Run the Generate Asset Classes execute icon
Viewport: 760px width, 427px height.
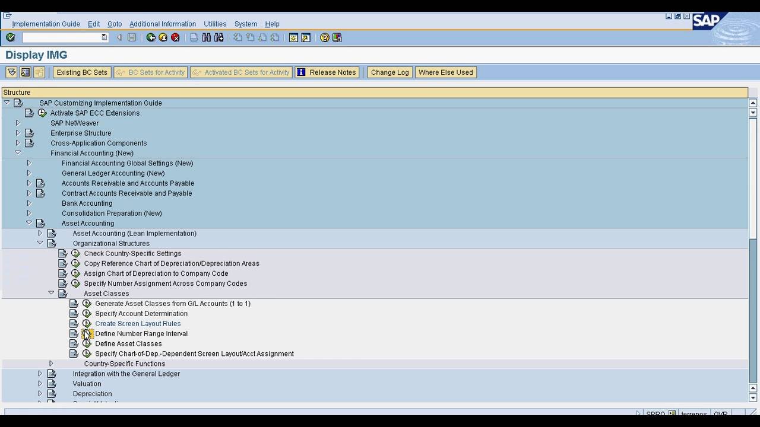pyautogui.click(x=87, y=304)
